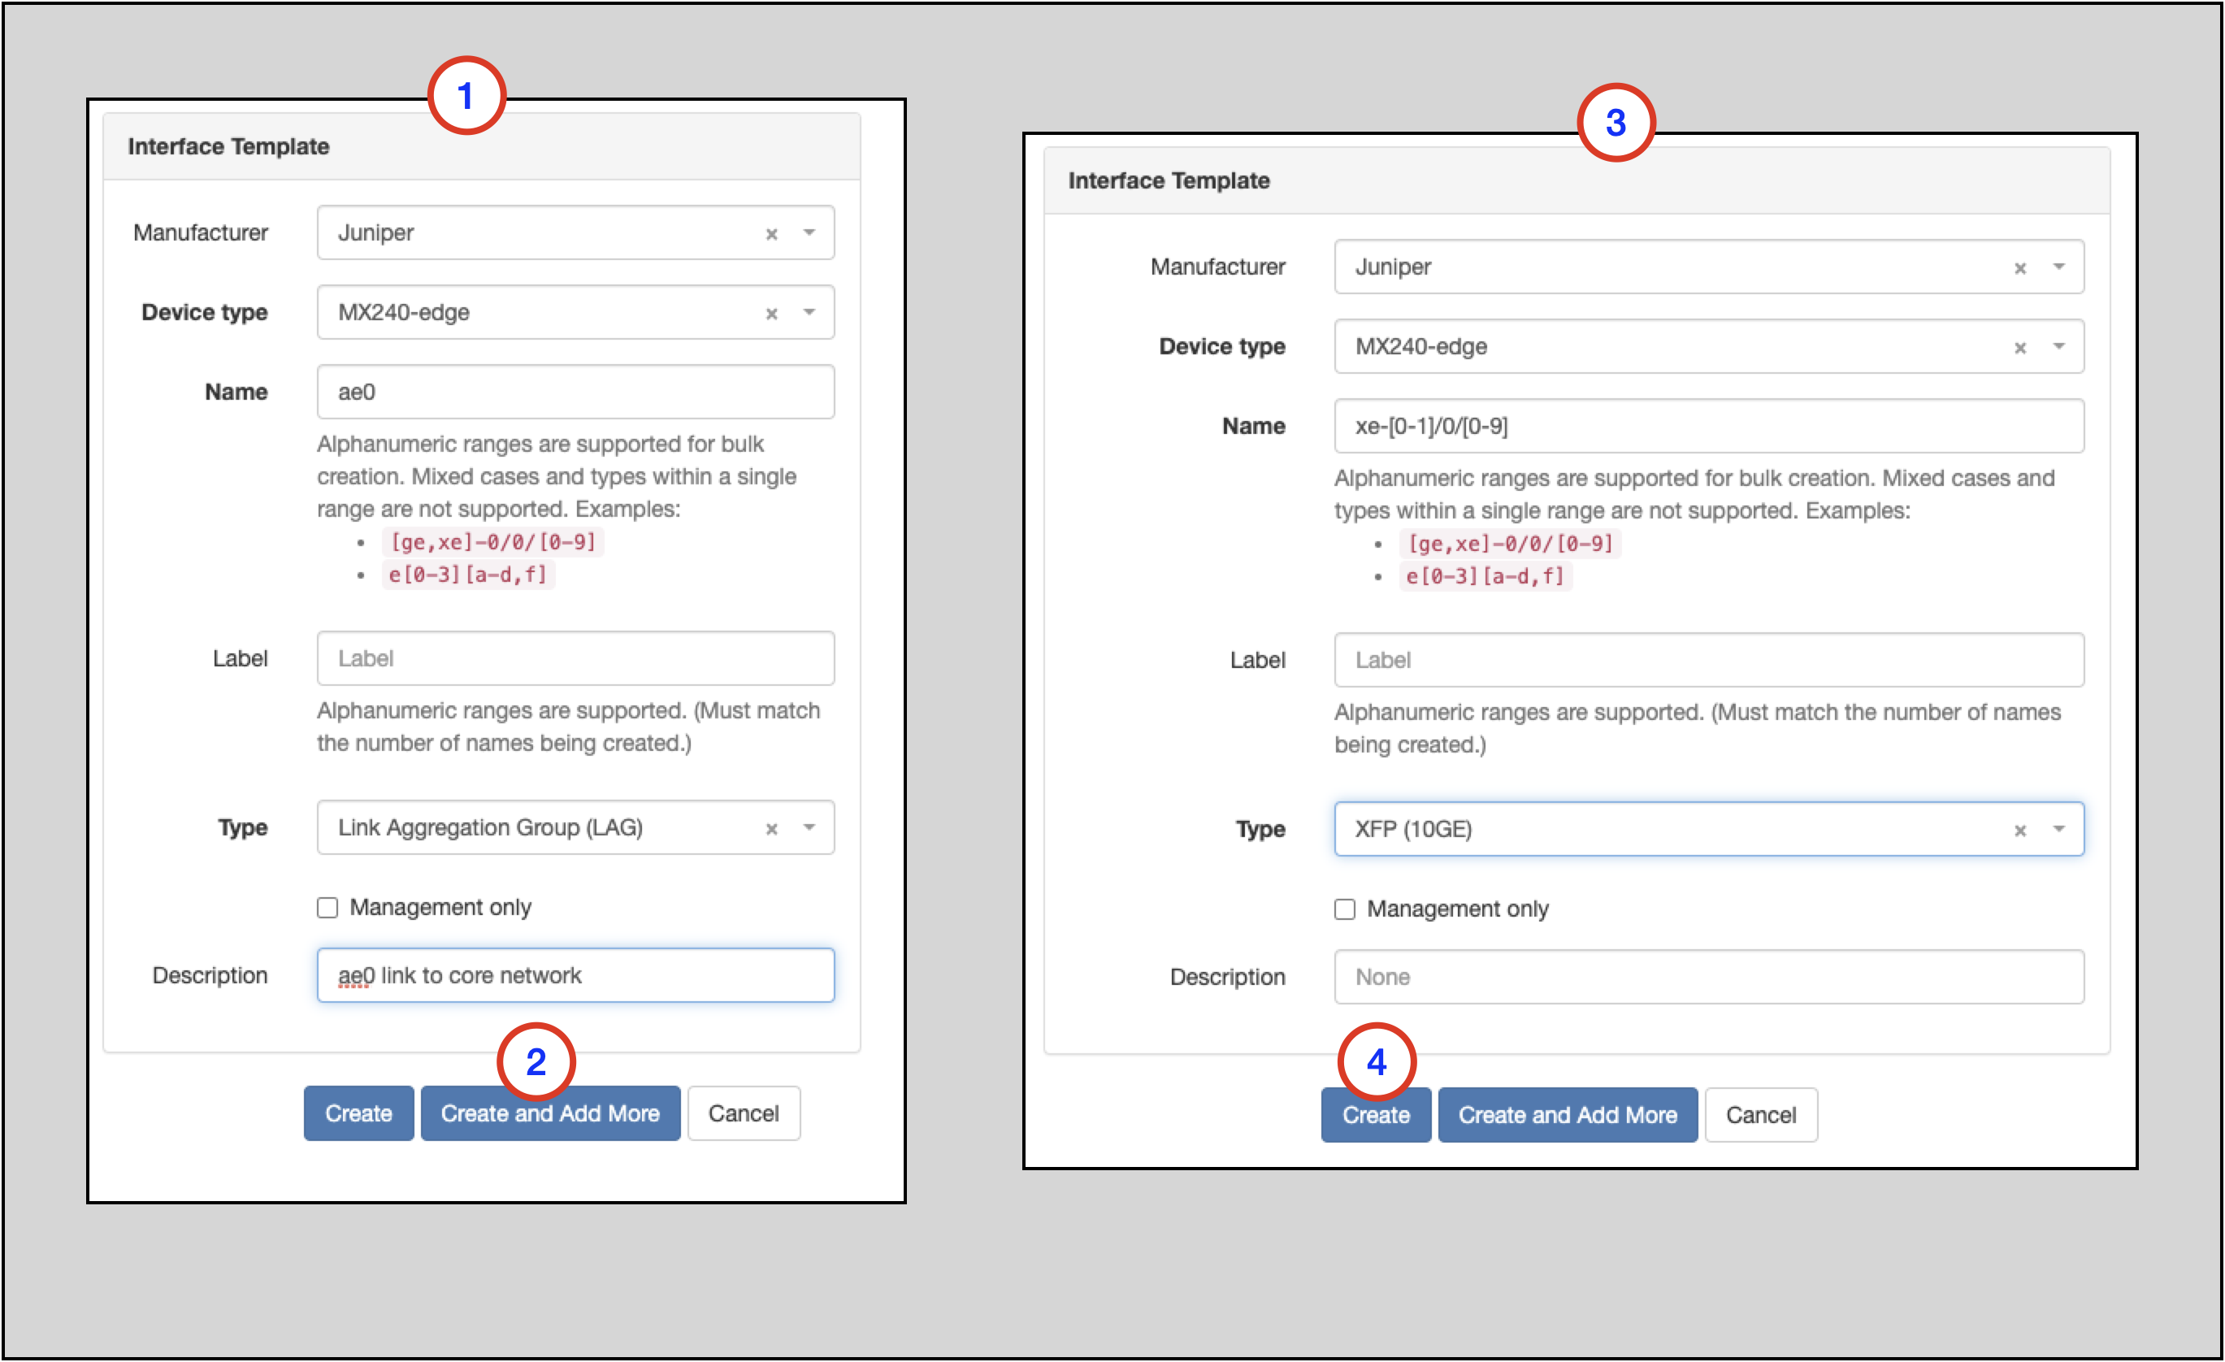This screenshot has width=2225, height=1362.
Task: Clear the XFP (10GE) type selection
Action: point(2019,828)
